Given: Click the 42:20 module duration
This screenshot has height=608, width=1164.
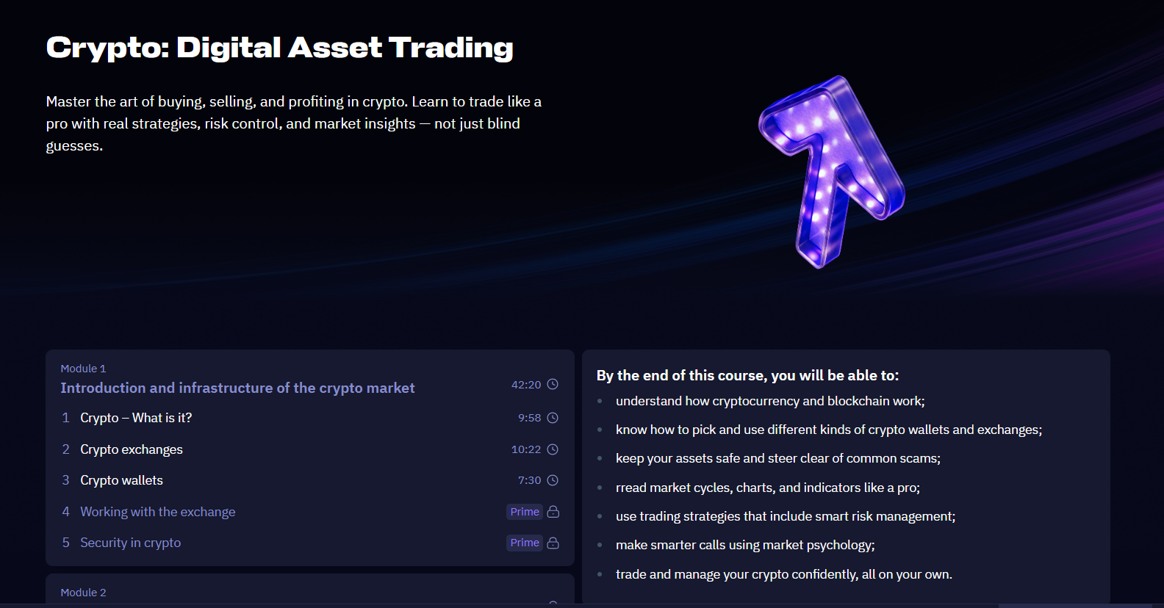Looking at the screenshot, I should (x=526, y=385).
